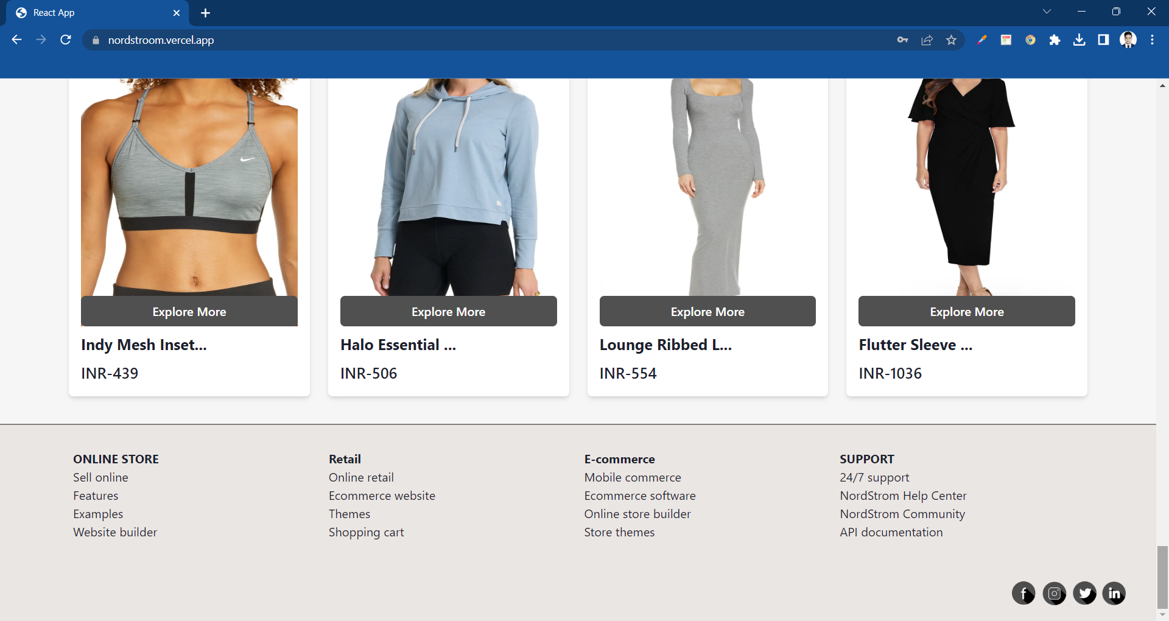
Task: Open the browser extensions puzzle icon
Action: (1055, 40)
